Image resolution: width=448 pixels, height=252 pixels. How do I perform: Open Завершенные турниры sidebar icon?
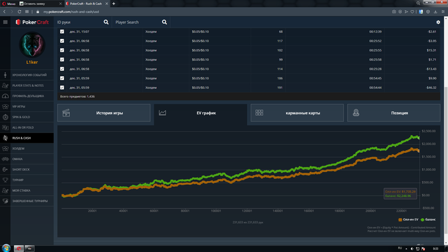(5, 201)
